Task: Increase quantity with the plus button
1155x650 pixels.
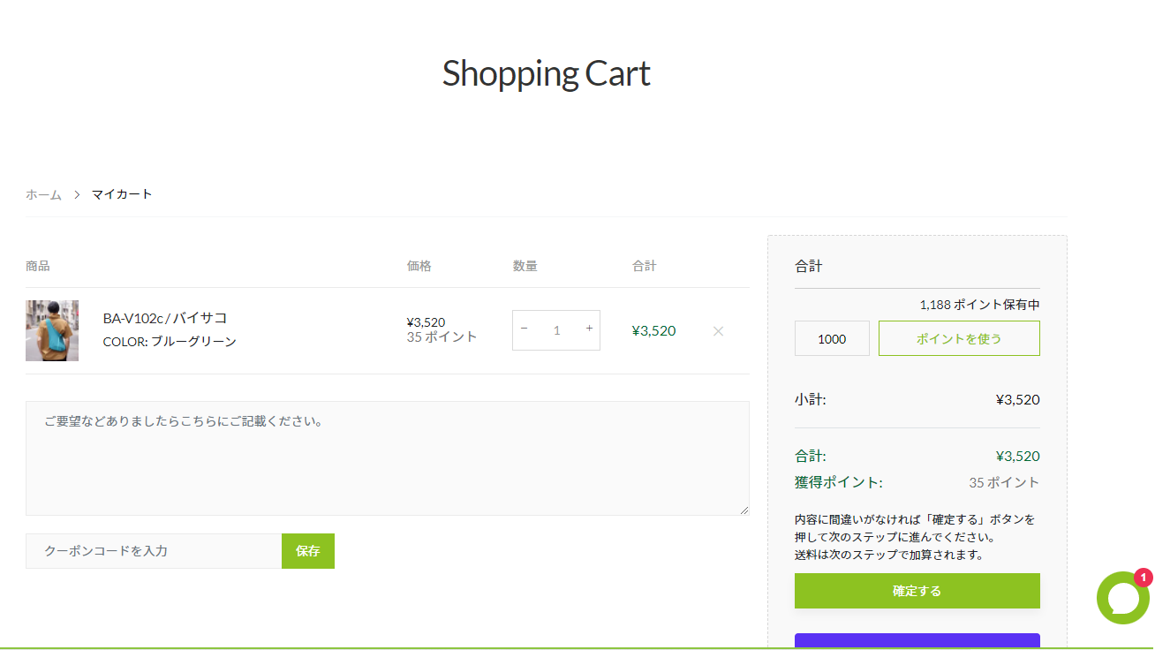Action: pos(589,329)
